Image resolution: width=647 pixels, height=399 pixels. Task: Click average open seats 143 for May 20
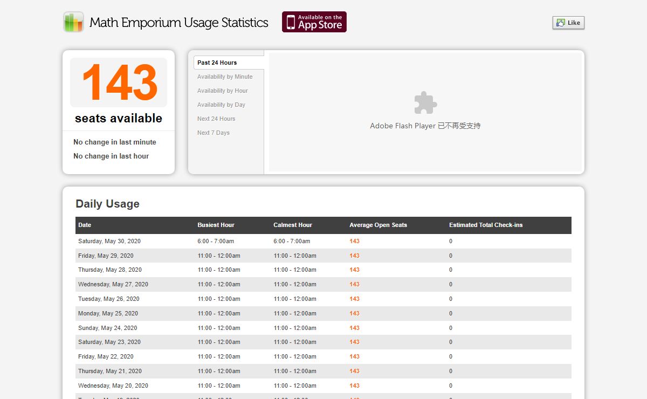(354, 386)
